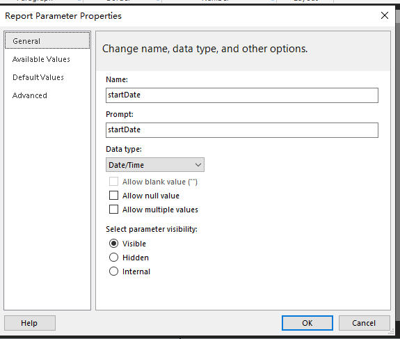Focus the Prompt text field
The height and width of the screenshot is (339, 400).
tap(242, 130)
